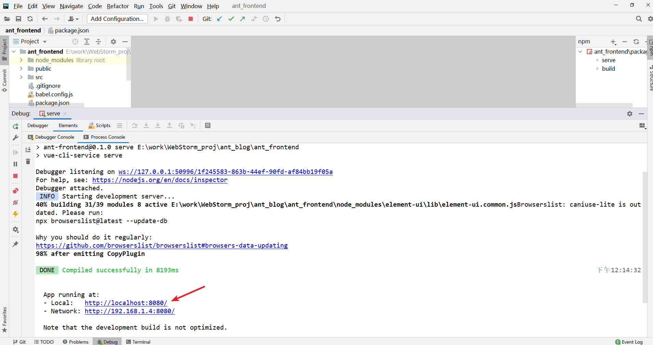Click Expand All in Project panel
This screenshot has width=653, height=345.
point(87,42)
